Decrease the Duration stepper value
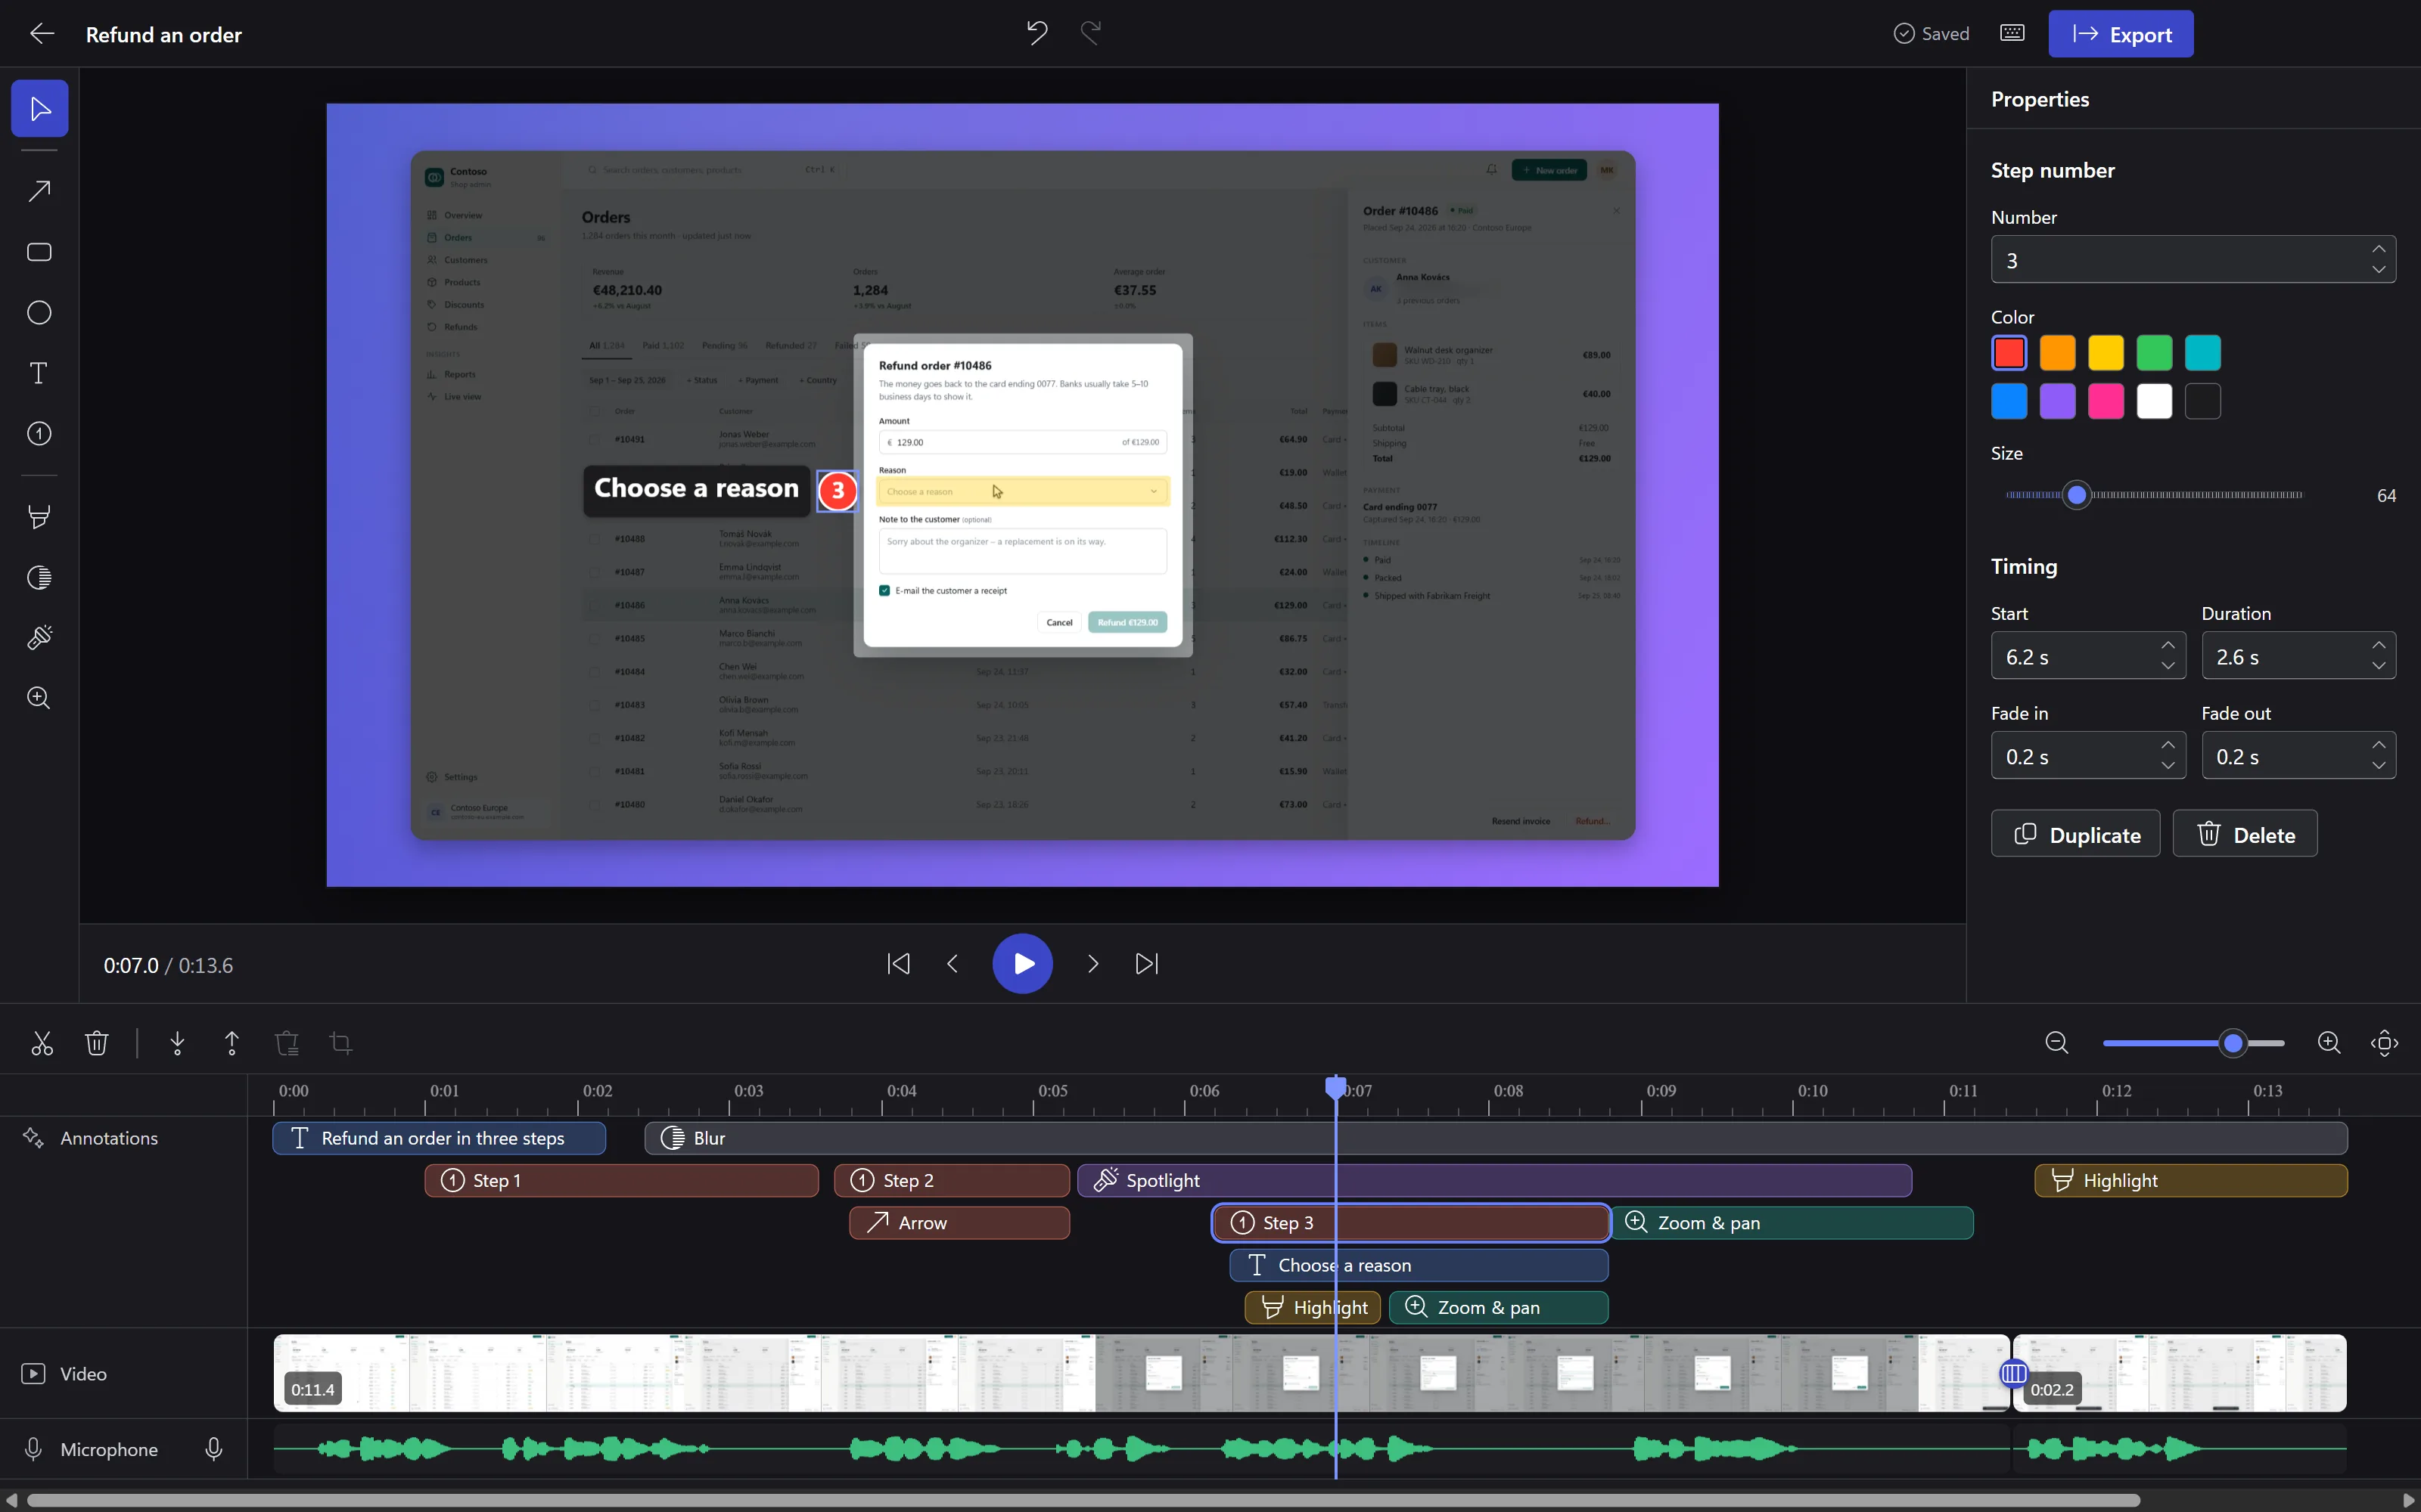2421x1512 pixels. (2379, 666)
